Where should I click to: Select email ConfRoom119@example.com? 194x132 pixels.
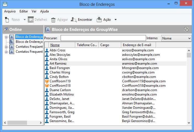[x=144, y=81]
